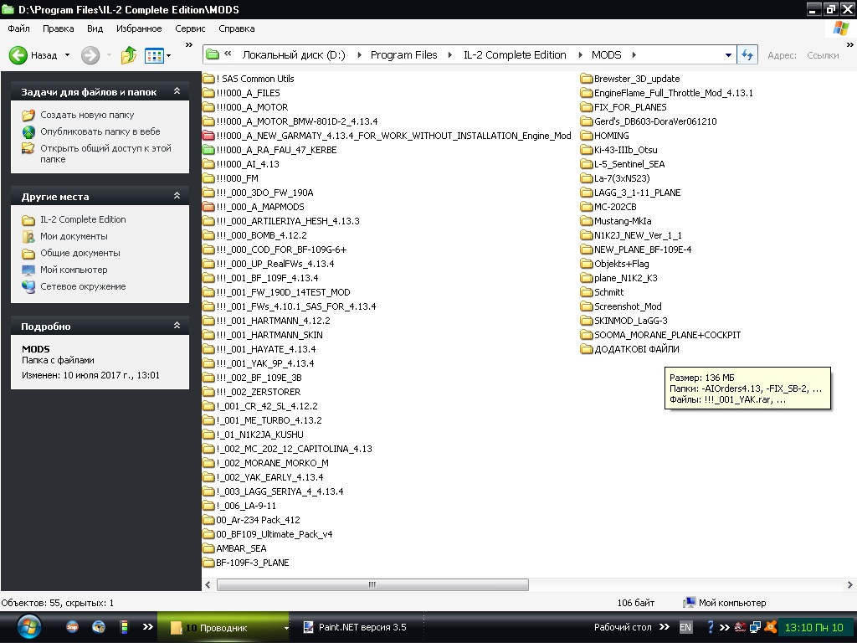Select the Schmitt folder icon
Screen dimensions: 857x643
(x=587, y=292)
